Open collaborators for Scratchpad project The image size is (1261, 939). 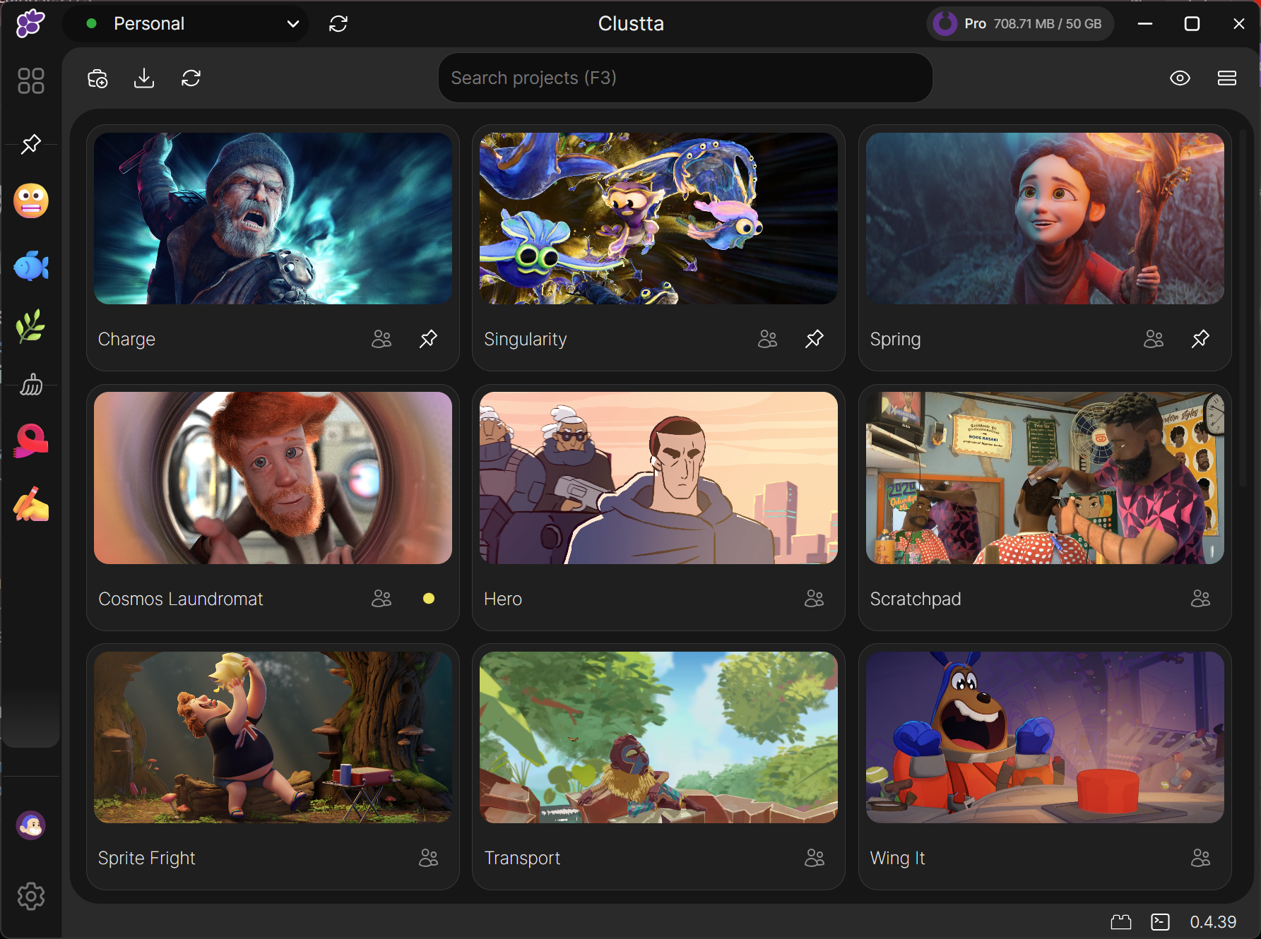(x=1201, y=599)
